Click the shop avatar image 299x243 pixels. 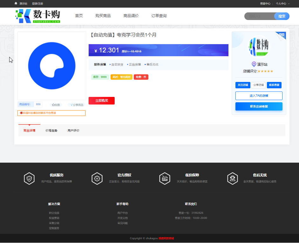[x=259, y=46]
